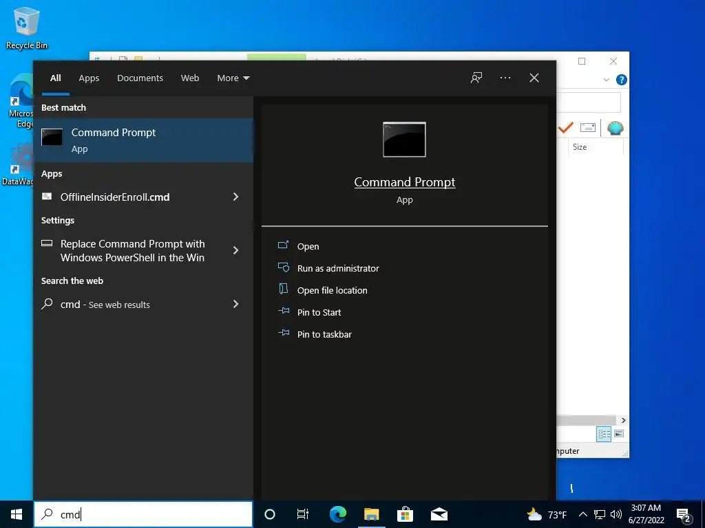Switch to the Documents search tab
This screenshot has width=705, height=528.
[x=140, y=78]
